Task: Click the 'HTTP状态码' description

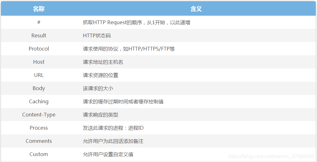Action: click(97, 36)
